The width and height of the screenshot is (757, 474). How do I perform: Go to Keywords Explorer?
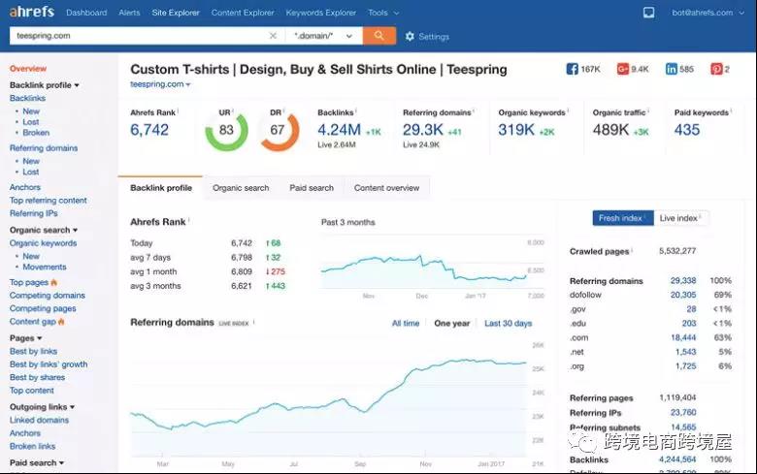(x=321, y=13)
